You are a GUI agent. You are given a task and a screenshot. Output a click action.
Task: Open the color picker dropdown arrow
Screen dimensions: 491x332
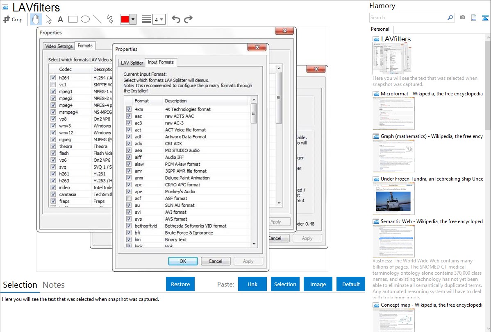point(133,19)
